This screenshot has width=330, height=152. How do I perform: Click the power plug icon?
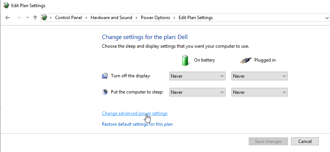click(245, 60)
